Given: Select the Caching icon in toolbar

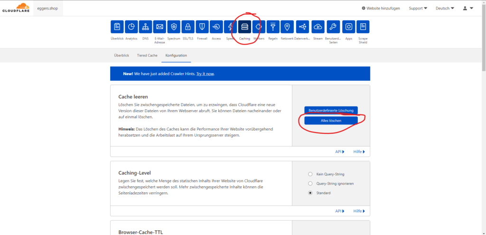Looking at the screenshot, I should pos(244,27).
